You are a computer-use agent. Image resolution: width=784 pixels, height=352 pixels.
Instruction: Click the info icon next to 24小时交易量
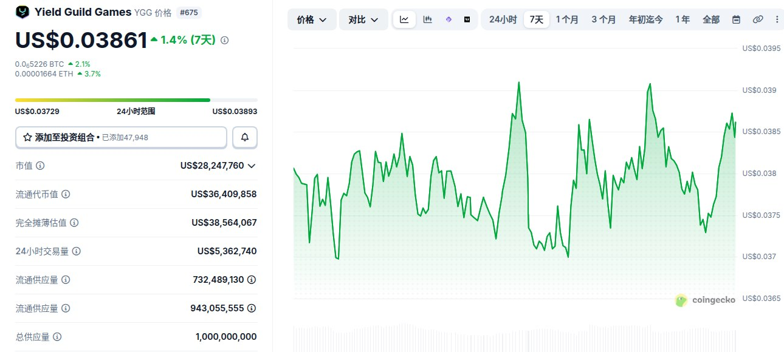click(76, 251)
